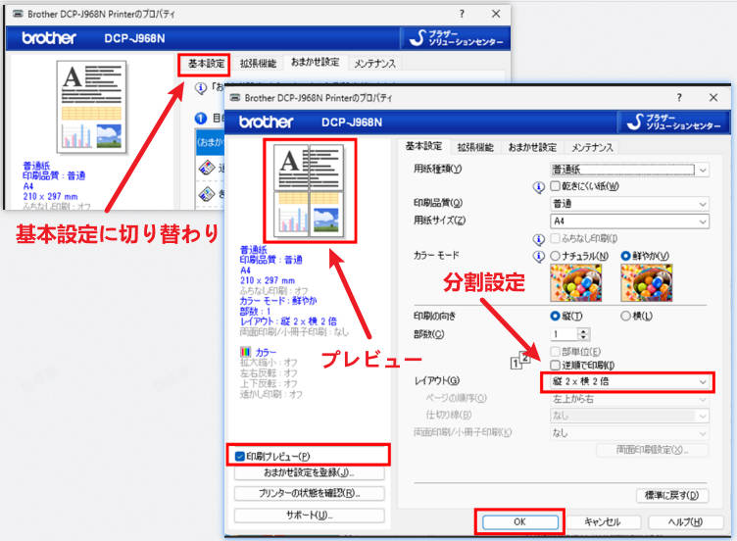Toggle ふちなし印刷 checkbox

click(x=555, y=238)
